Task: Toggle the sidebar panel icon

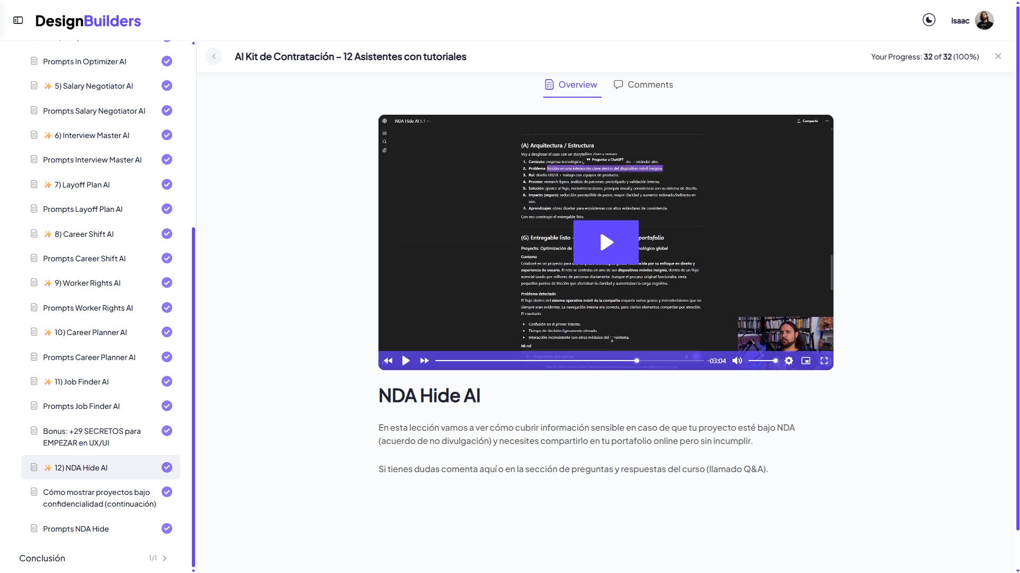Action: tap(18, 20)
